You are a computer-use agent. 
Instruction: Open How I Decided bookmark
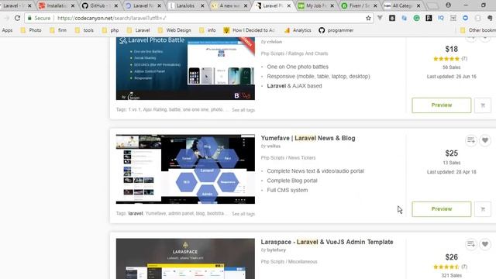249,30
